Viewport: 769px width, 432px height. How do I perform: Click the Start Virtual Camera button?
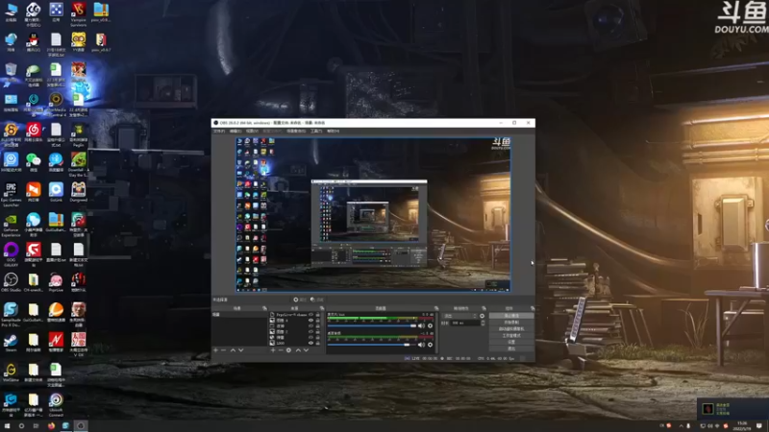point(511,328)
